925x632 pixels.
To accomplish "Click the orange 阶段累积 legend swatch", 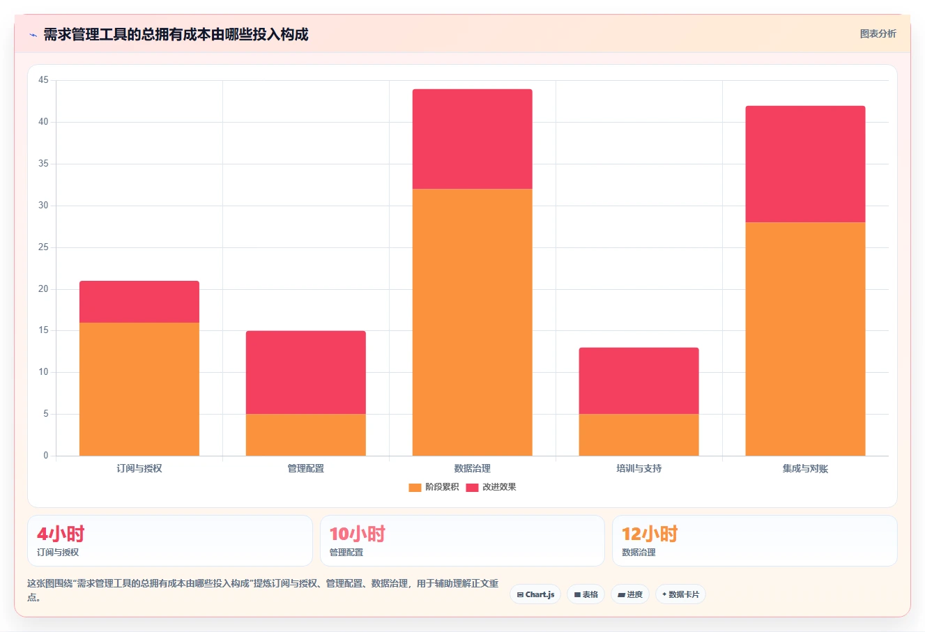I will 415,487.
